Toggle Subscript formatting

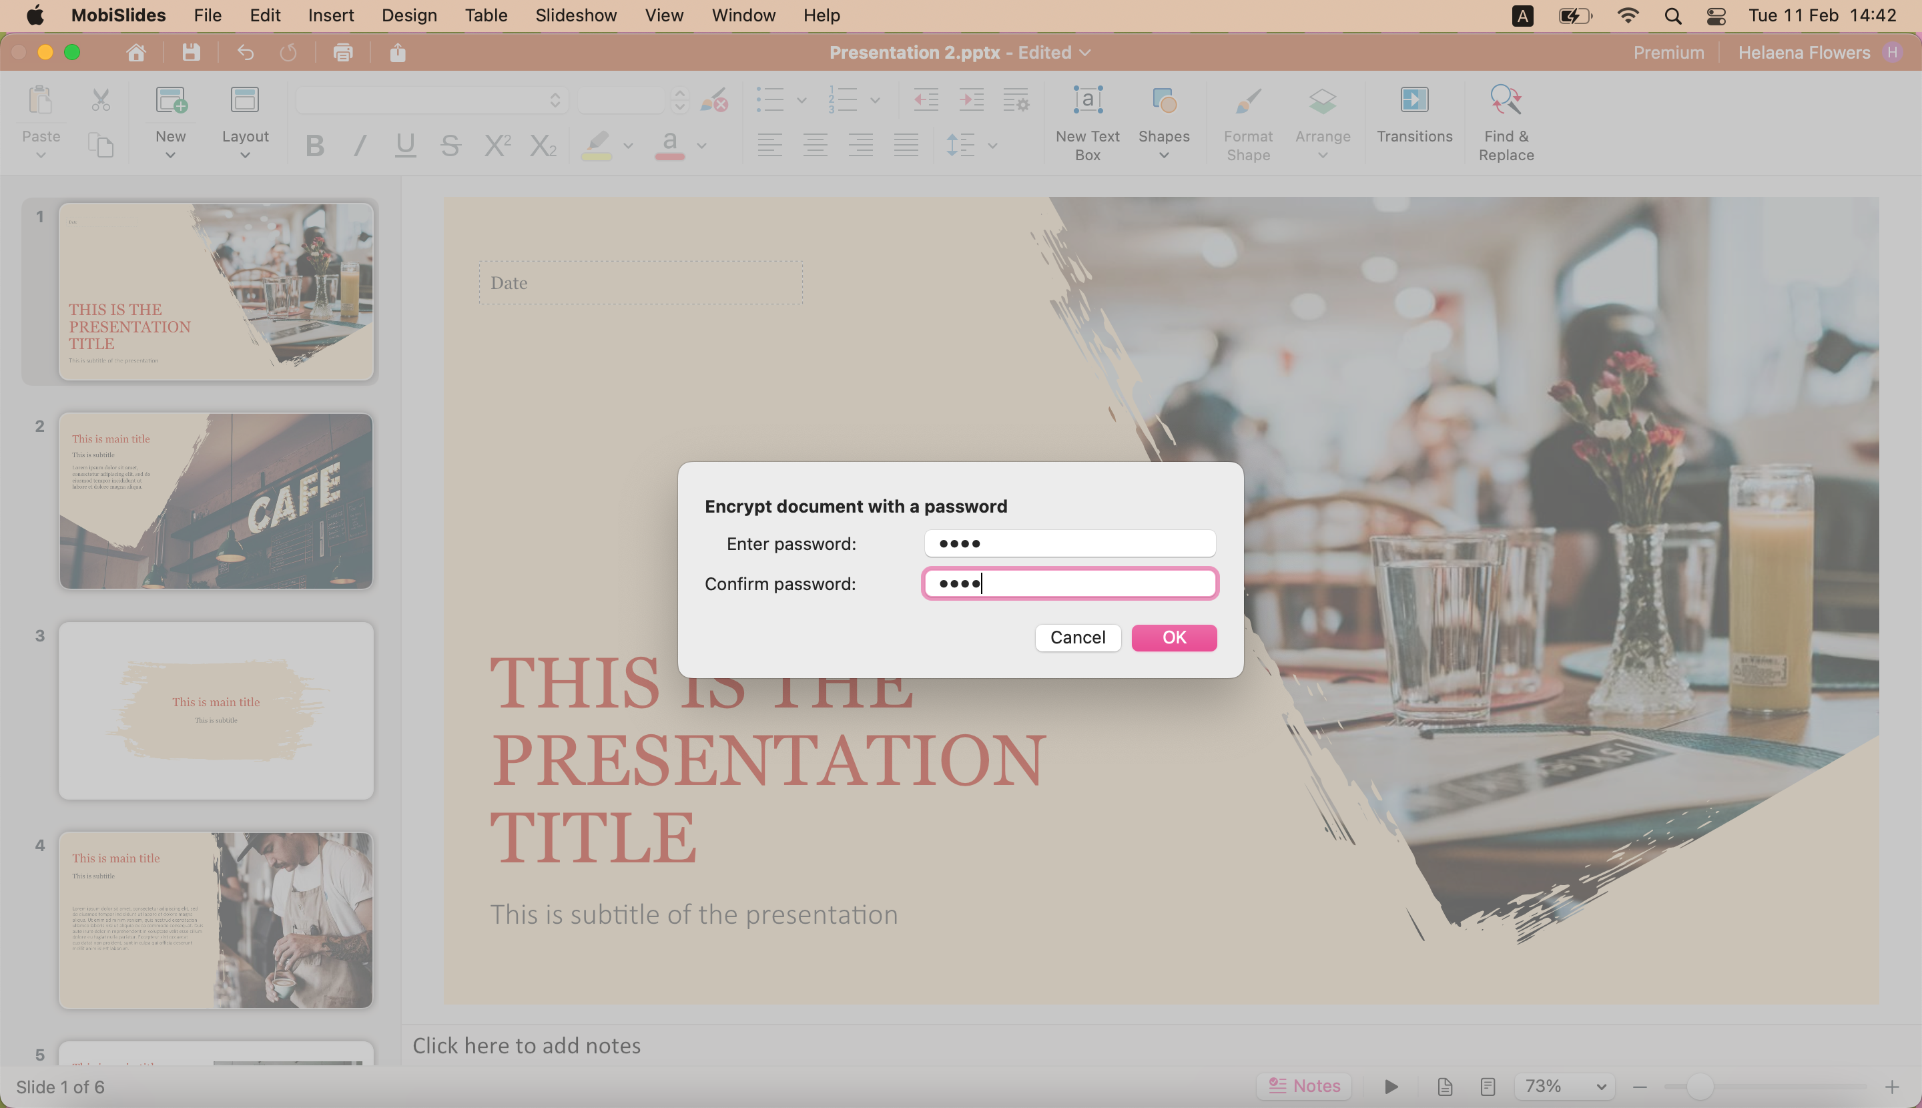pyautogui.click(x=543, y=145)
